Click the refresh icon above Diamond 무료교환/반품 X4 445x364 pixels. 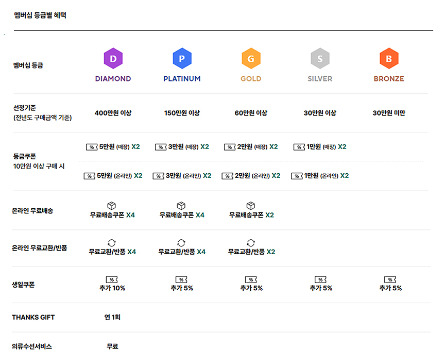[112, 243]
